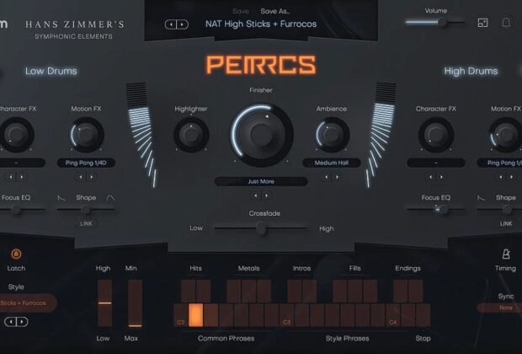Toggle the Latch lock icon

16,254
